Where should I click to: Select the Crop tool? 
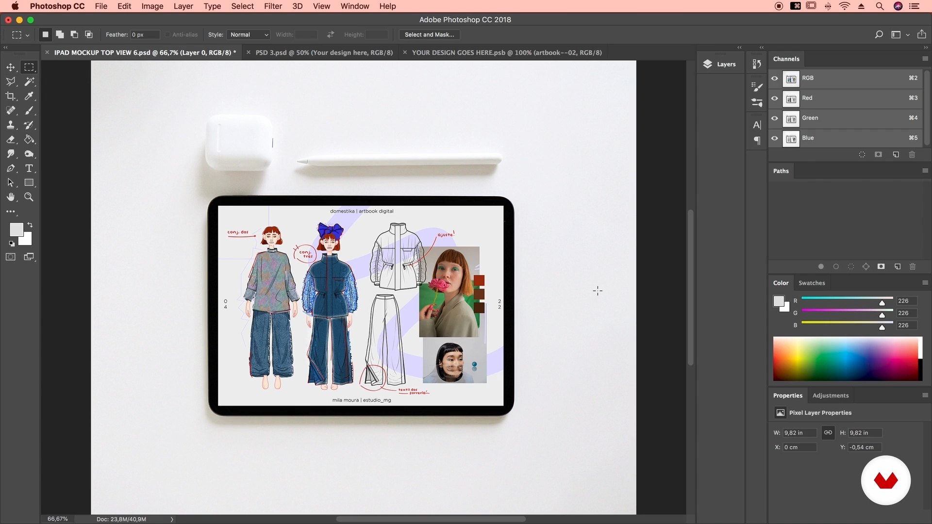click(11, 96)
